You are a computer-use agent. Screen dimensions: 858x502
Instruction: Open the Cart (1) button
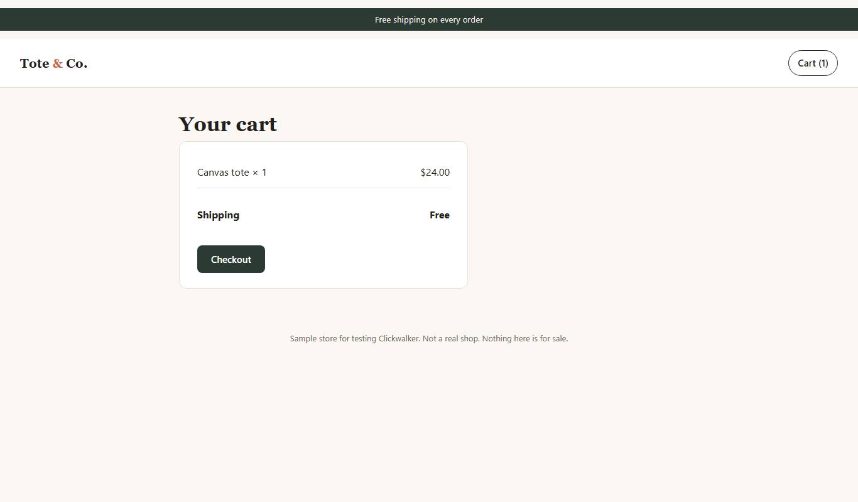point(813,63)
